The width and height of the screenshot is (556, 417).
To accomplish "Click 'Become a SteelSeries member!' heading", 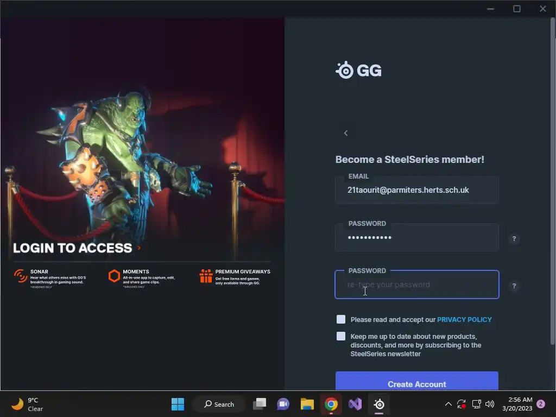I will (x=409, y=159).
